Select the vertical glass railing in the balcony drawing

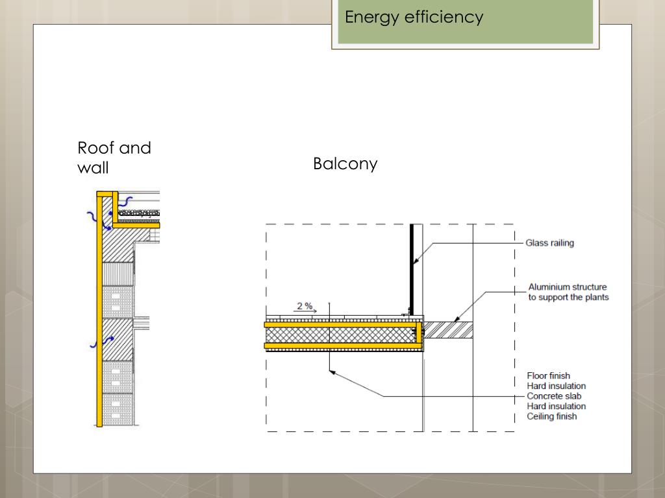coord(412,266)
